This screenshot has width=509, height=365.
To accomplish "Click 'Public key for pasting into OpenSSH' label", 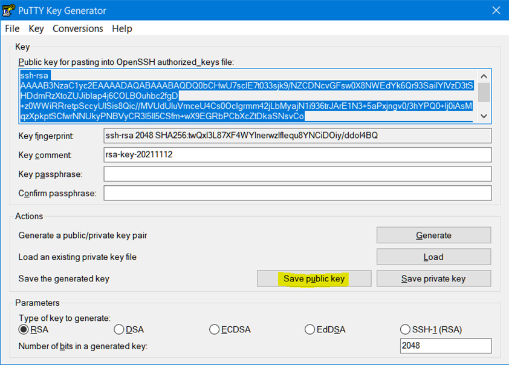I will (x=126, y=62).
